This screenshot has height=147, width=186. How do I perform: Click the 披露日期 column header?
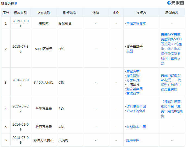(20, 12)
